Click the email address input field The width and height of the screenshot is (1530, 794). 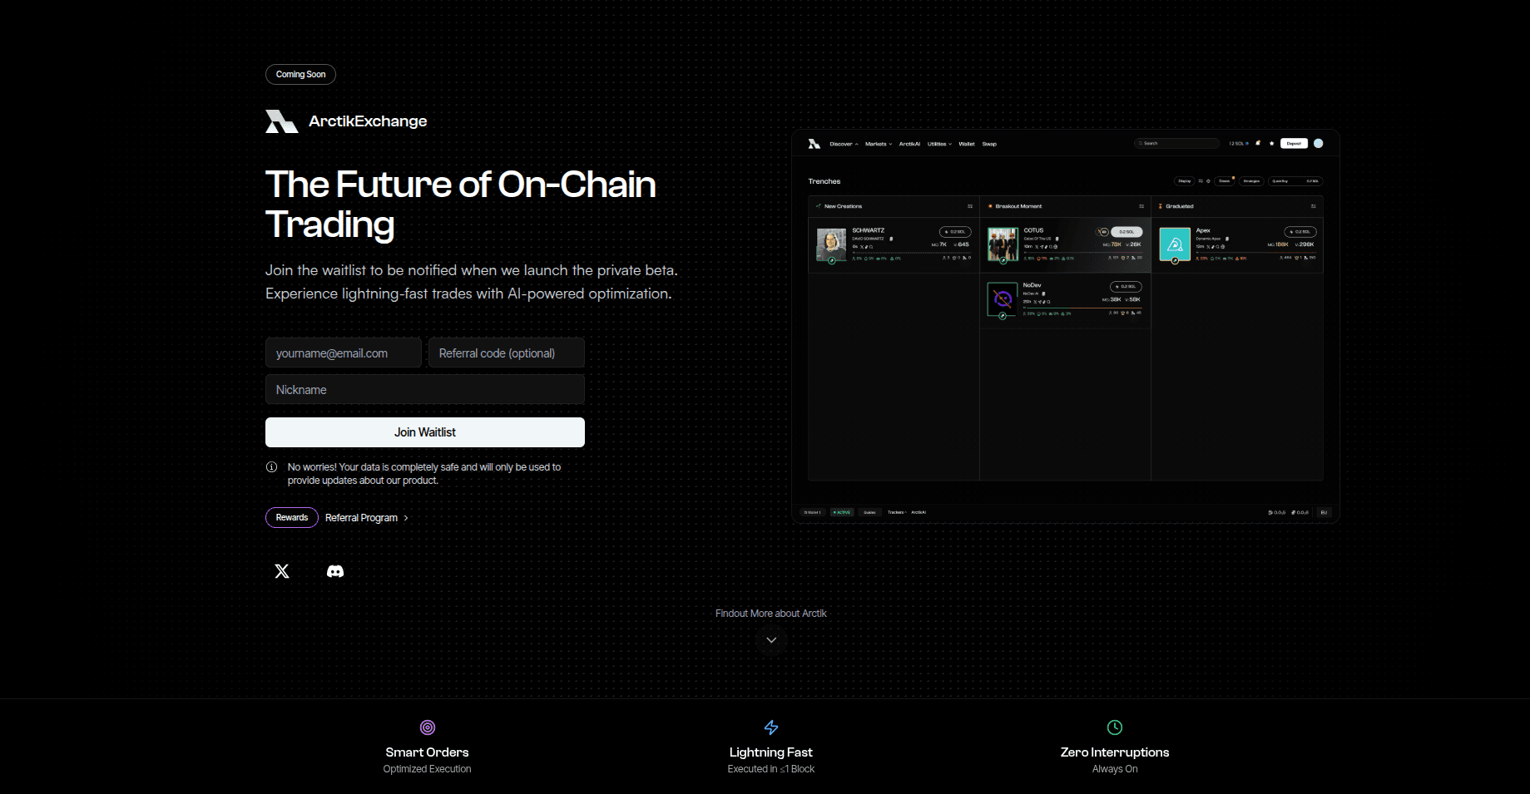tap(343, 353)
